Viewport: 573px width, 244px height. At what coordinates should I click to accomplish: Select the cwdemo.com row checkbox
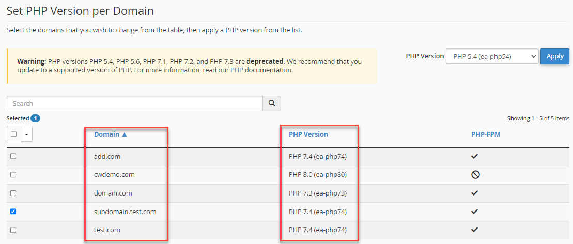click(x=13, y=175)
